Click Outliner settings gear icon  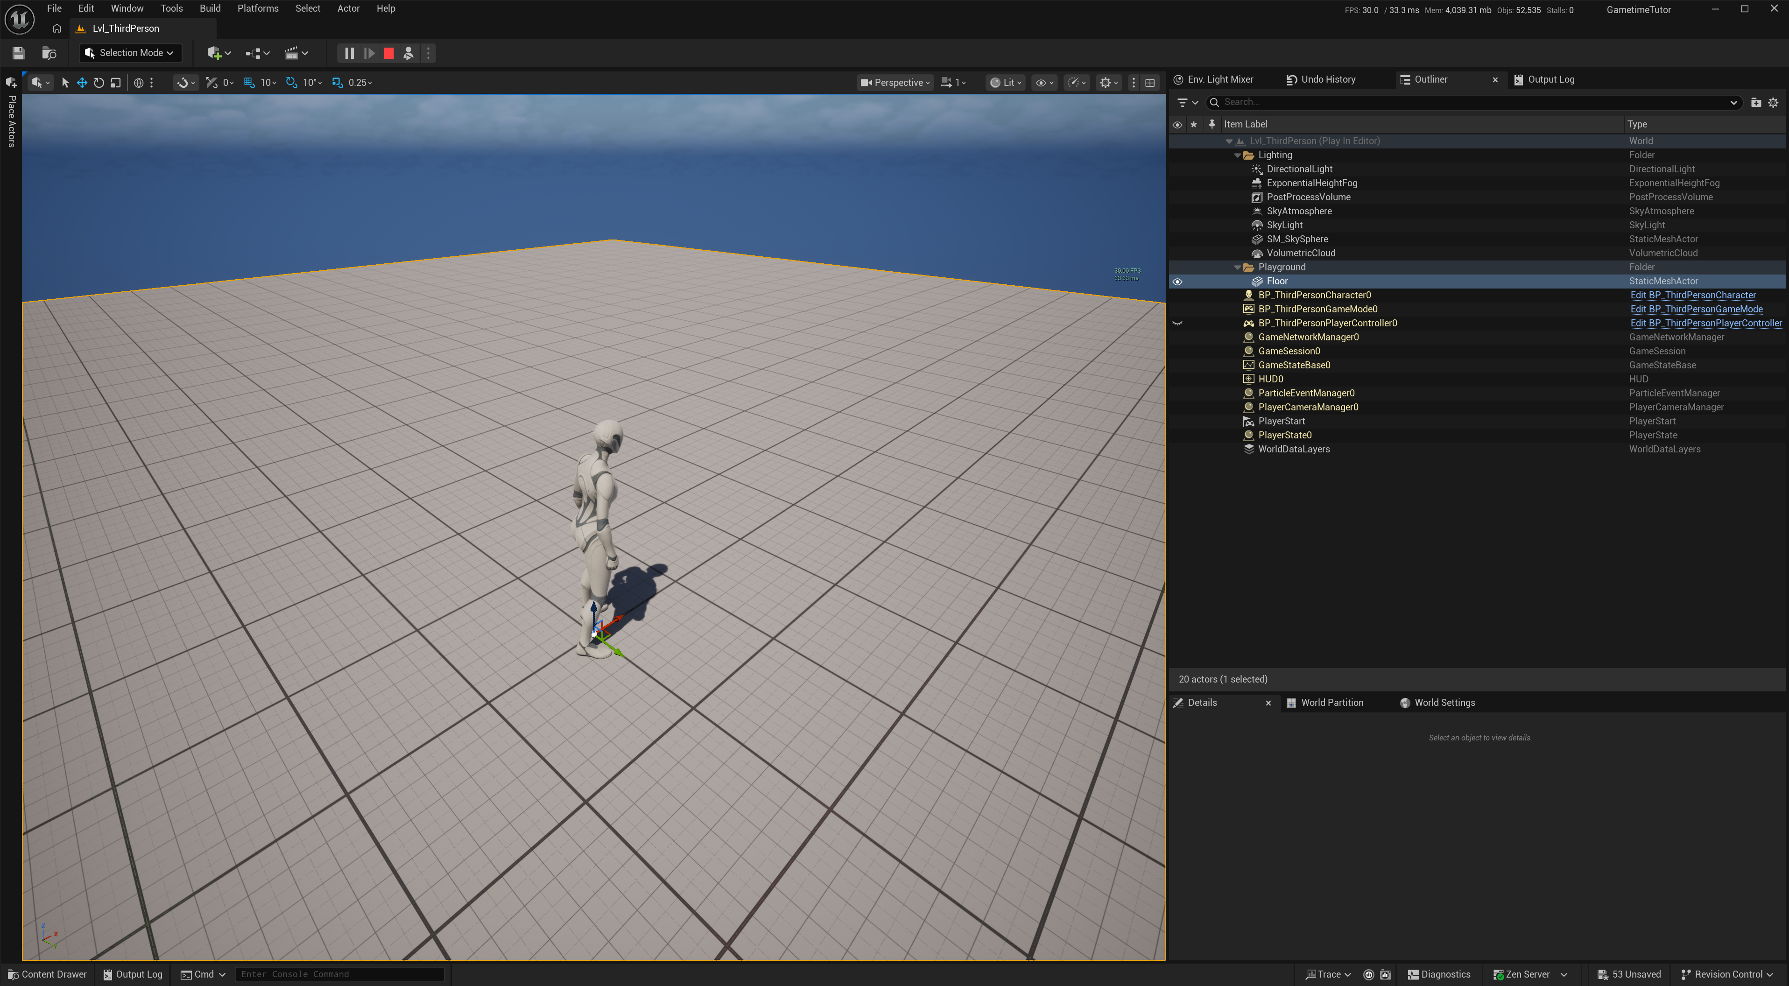[x=1773, y=102]
